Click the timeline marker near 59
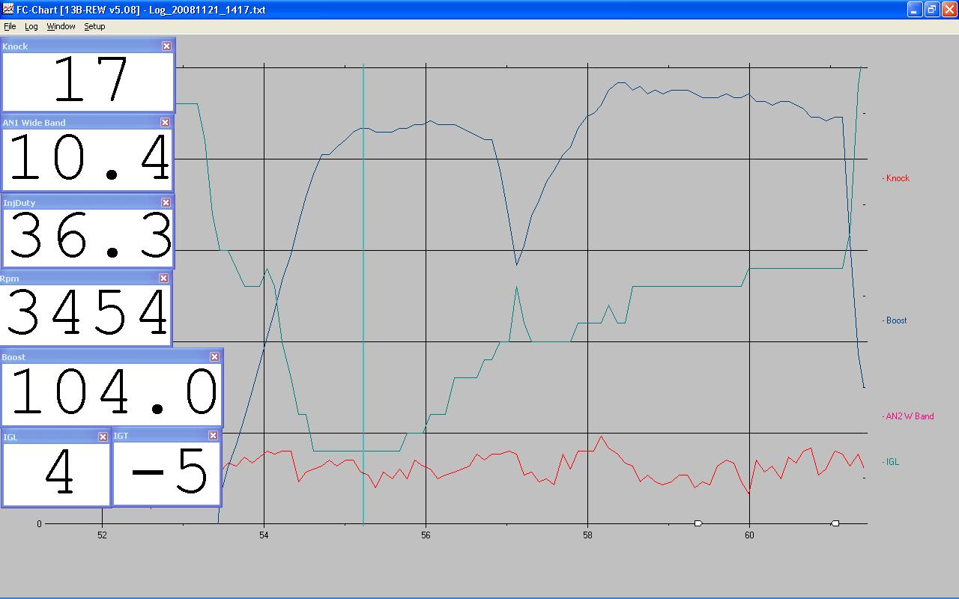 pos(698,523)
